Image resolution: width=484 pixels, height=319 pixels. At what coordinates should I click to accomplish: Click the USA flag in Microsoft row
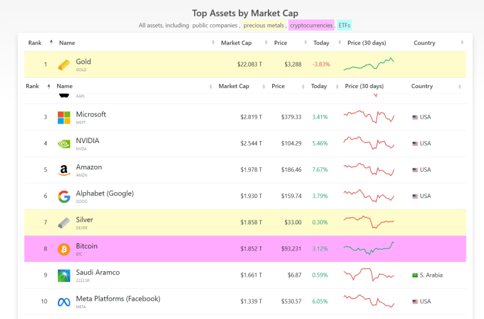pos(415,118)
